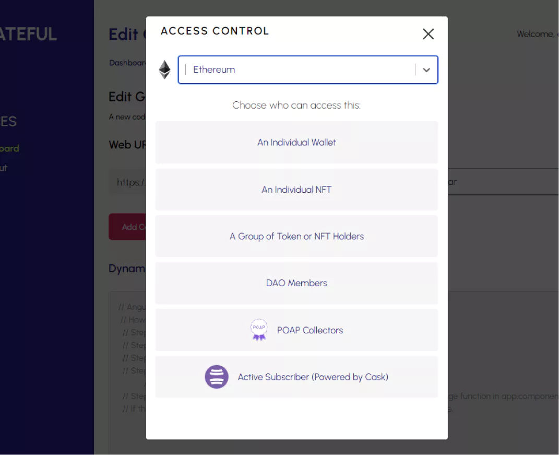
Task: Click the GATEFUL logo in sidebar
Action: tap(29, 34)
